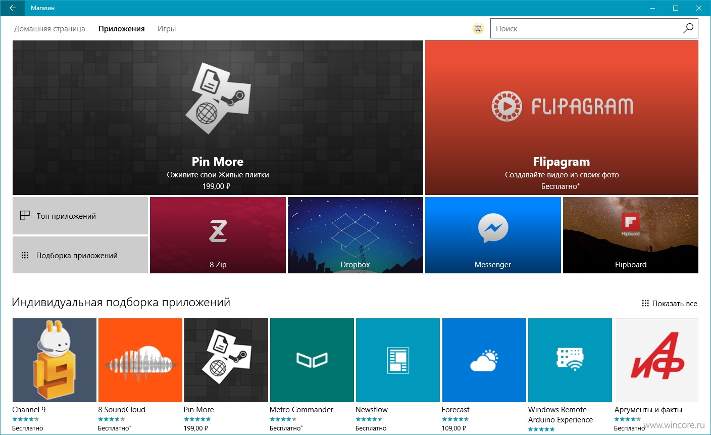Open the Newsflow app icon
The width and height of the screenshot is (711, 435).
[398, 360]
